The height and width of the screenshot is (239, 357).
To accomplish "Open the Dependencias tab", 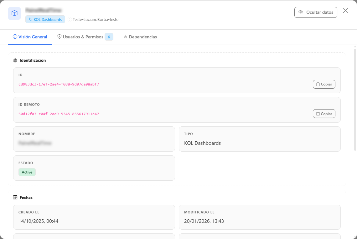I will click(x=140, y=37).
